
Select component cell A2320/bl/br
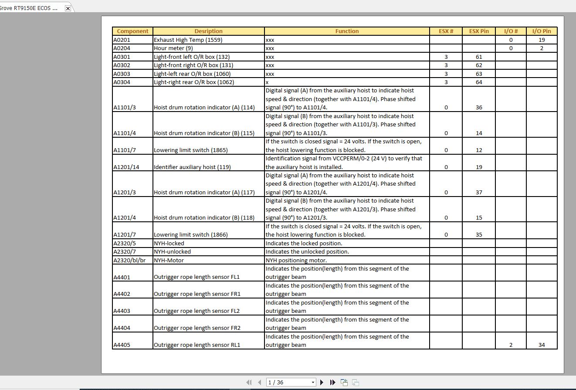pyautogui.click(x=132, y=260)
